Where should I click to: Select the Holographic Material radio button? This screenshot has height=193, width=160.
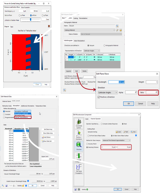click(104, 45)
